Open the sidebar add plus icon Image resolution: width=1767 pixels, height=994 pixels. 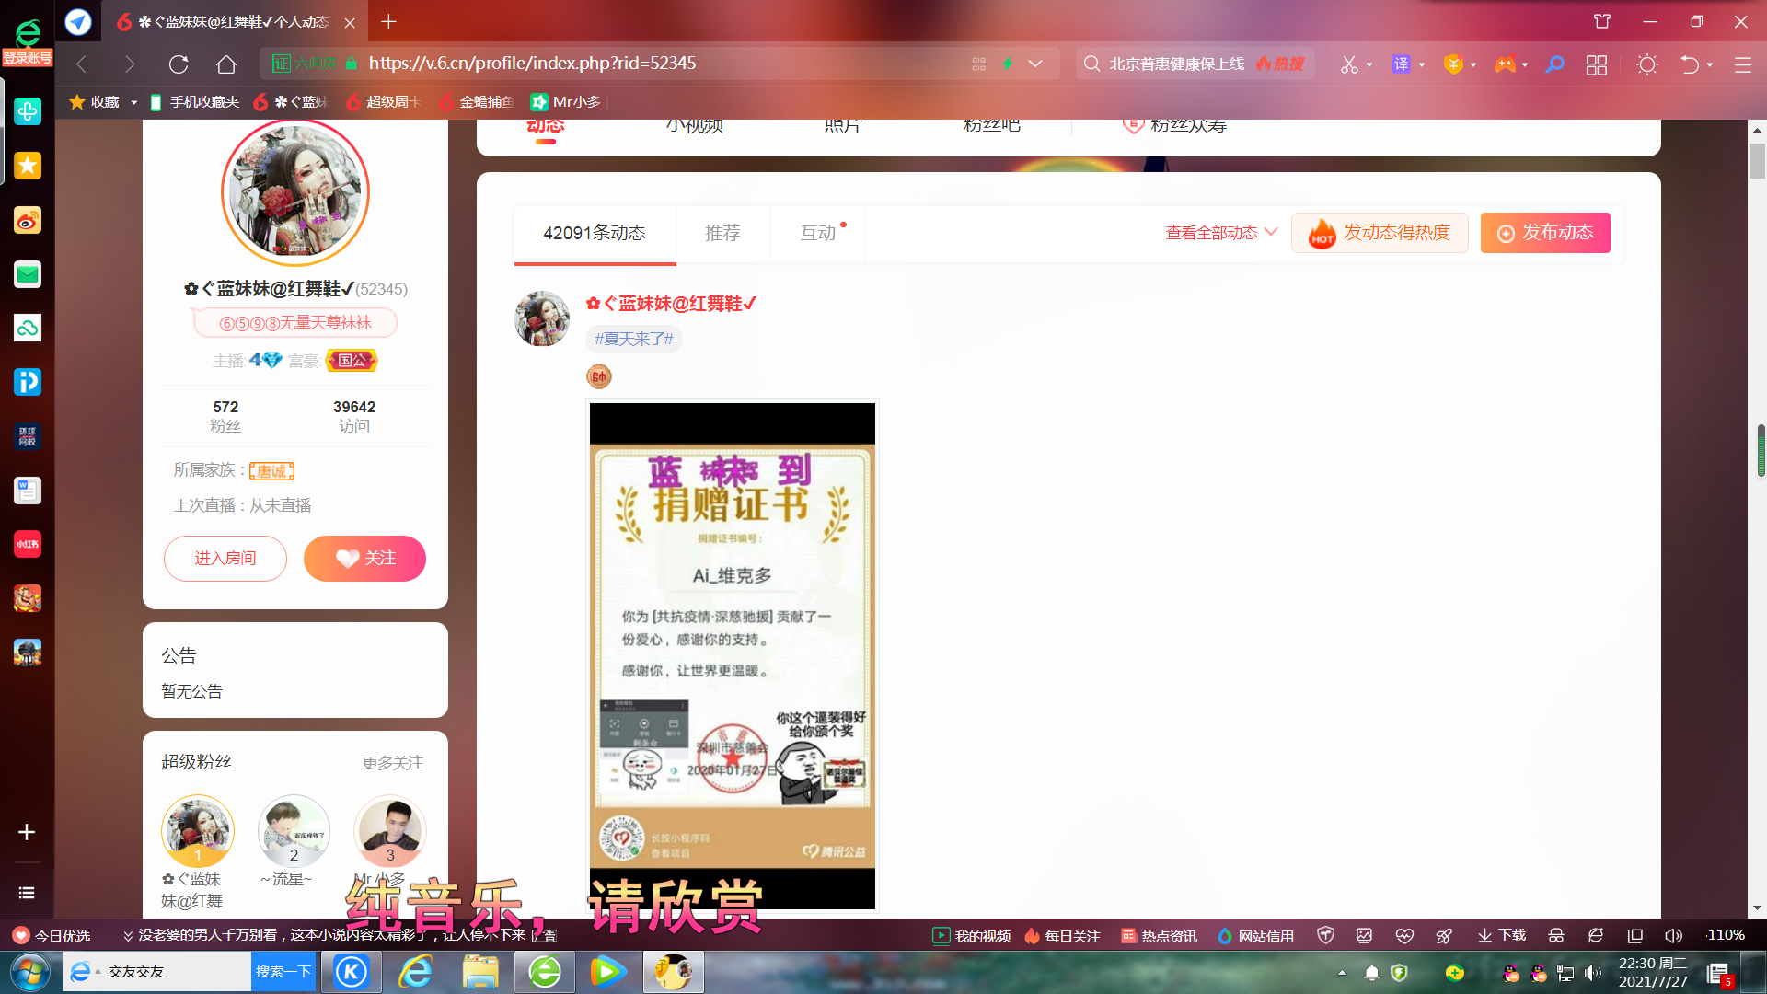pos(27,832)
